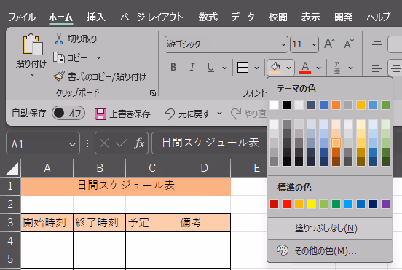Pick white in theme colors top row
Image resolution: width=402 pixels, height=270 pixels.
click(x=274, y=105)
